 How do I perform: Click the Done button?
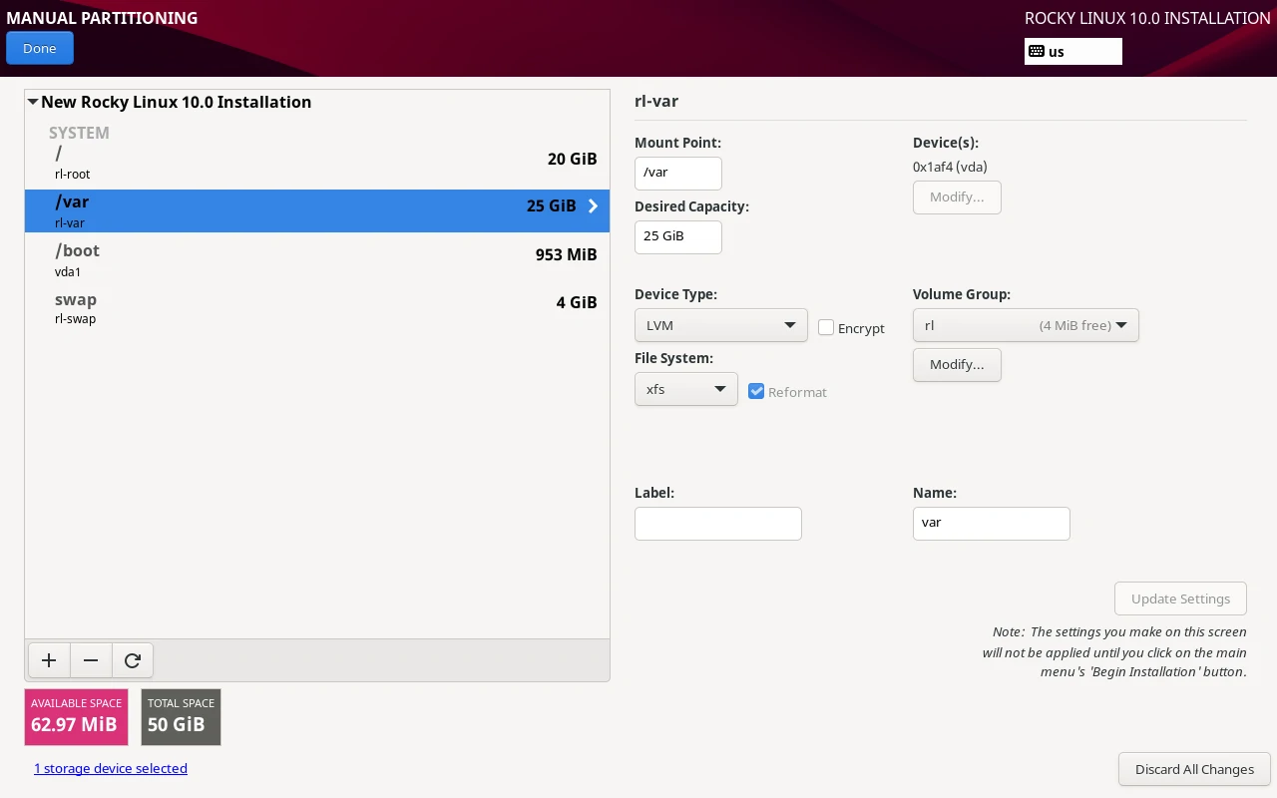coord(40,48)
